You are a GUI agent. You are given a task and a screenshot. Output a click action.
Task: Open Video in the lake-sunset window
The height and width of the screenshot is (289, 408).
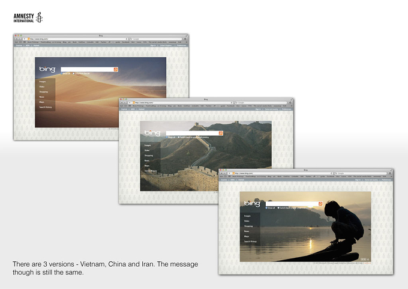(247, 221)
